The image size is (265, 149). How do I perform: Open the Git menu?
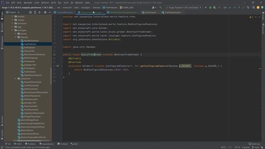click(x=72, y=2)
